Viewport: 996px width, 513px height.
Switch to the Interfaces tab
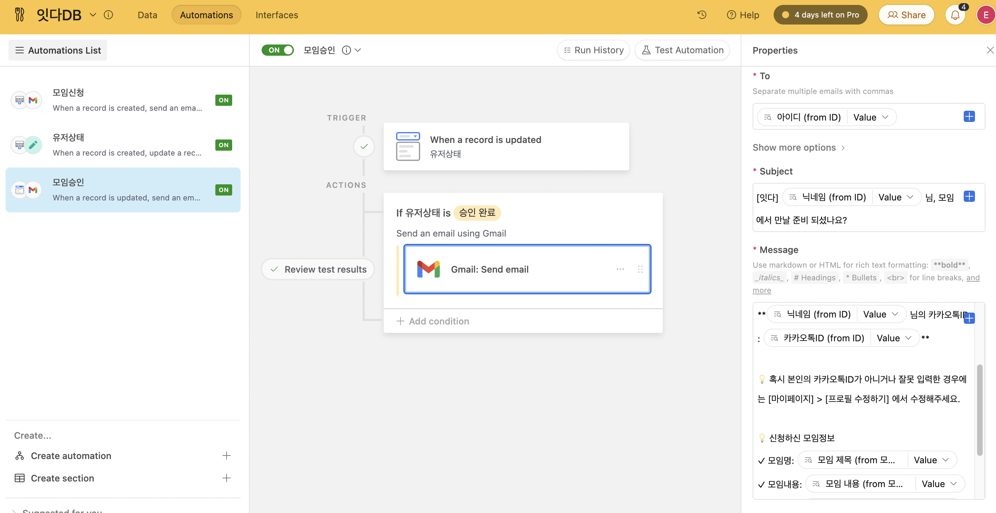[276, 15]
